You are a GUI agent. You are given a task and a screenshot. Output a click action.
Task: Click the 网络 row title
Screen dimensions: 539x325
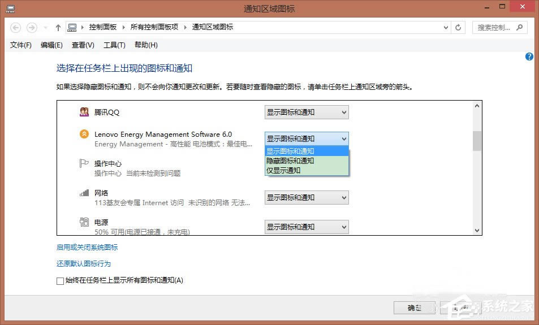101,193
